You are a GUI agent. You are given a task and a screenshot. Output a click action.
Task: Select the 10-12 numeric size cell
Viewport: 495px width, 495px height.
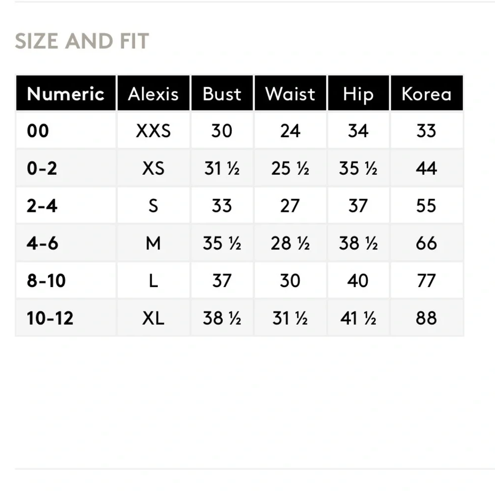click(x=66, y=318)
